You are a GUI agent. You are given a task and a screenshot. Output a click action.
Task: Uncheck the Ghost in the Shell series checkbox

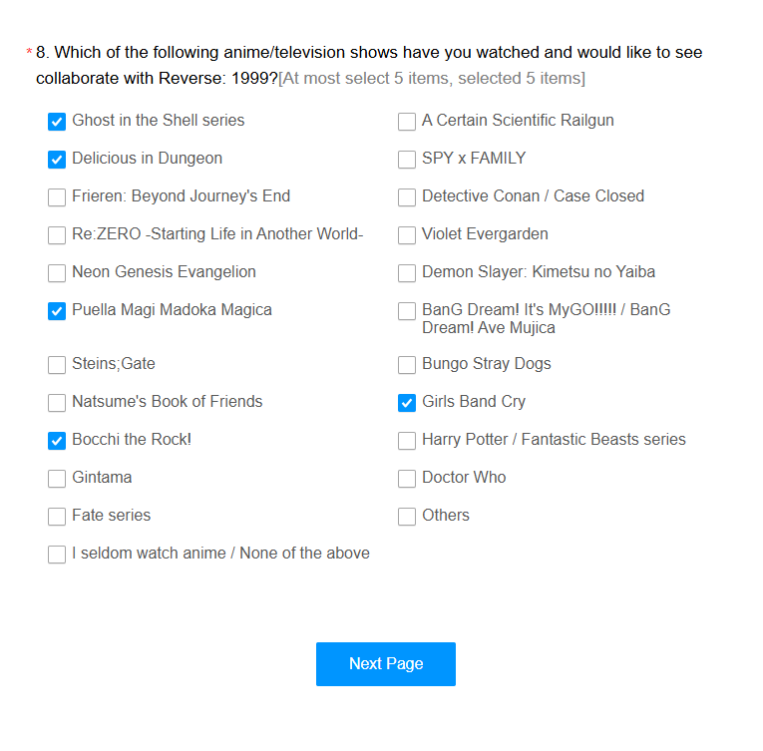pos(57,122)
